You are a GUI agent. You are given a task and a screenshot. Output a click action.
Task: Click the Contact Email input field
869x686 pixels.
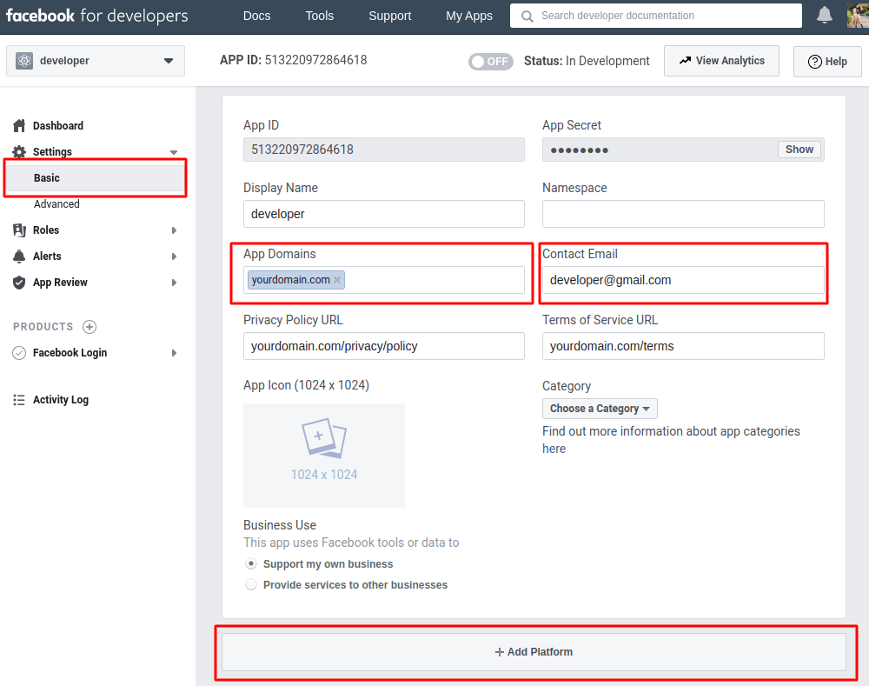coord(683,280)
